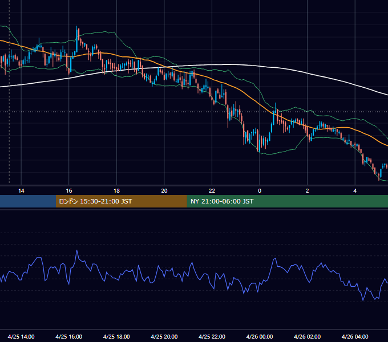Image resolution: width=388 pixels, height=342 pixels.
Task: Click the blue session band before London
Action: pos(28,201)
